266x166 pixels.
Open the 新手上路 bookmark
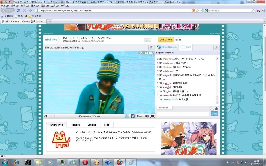(21, 16)
